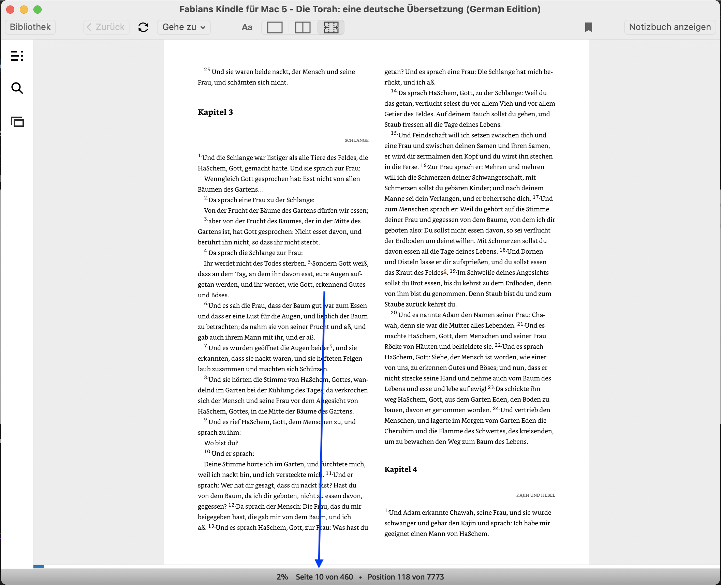721x585 pixels.
Task: Click the '2%' progress indicator
Action: (x=282, y=577)
